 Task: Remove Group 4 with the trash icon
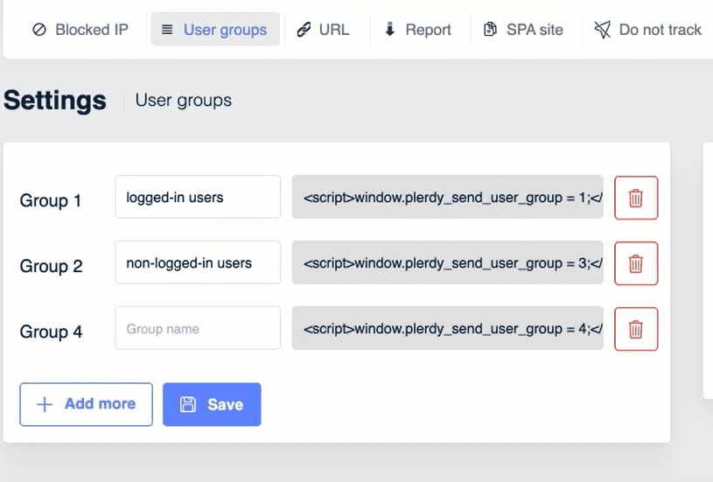[x=636, y=329]
